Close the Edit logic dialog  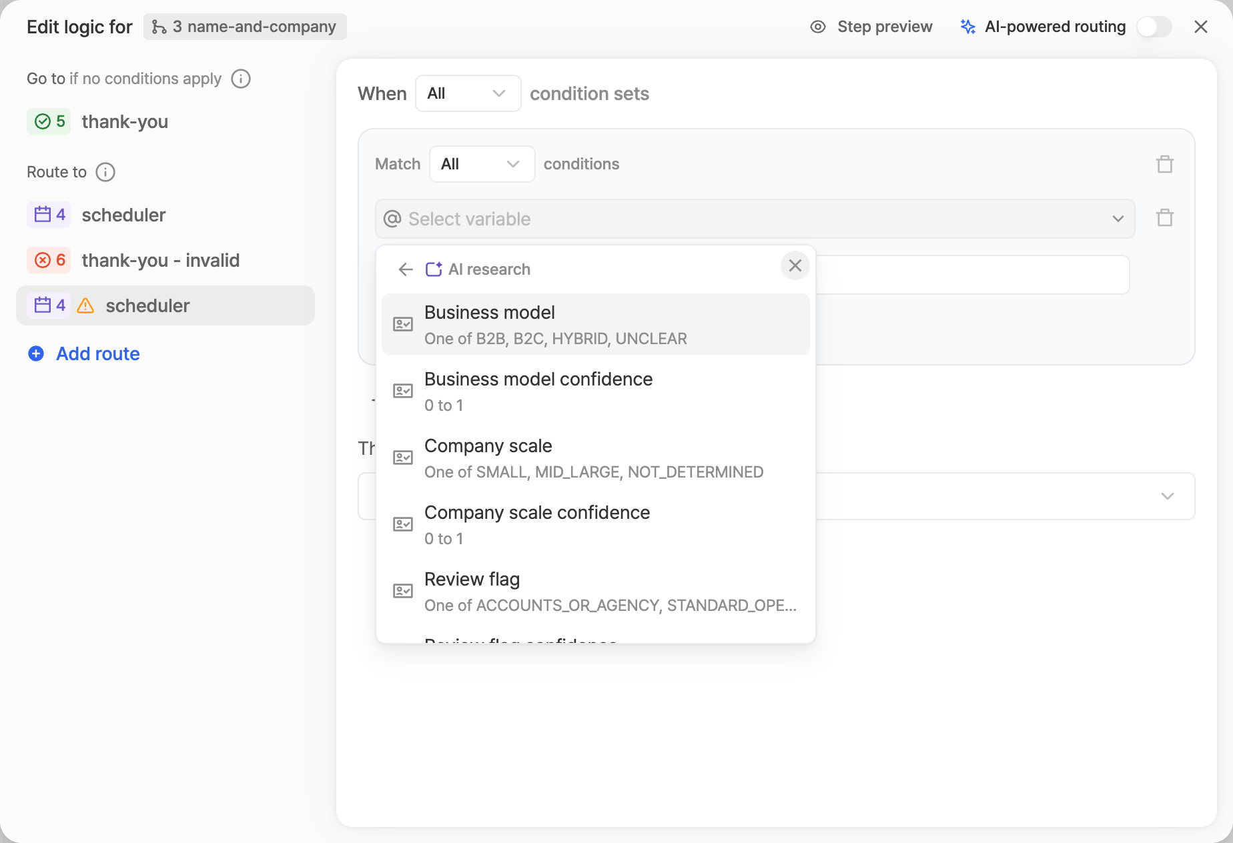[x=1201, y=27]
